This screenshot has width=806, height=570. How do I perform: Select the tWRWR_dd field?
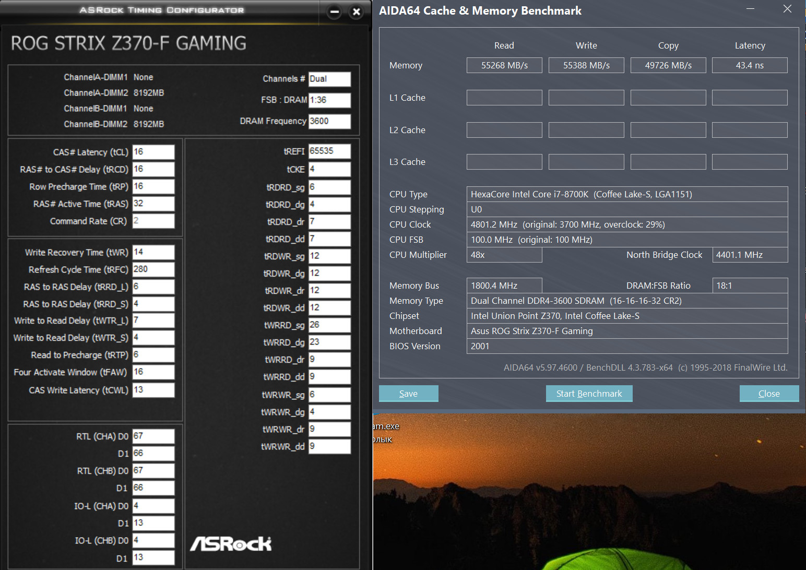[x=329, y=446]
